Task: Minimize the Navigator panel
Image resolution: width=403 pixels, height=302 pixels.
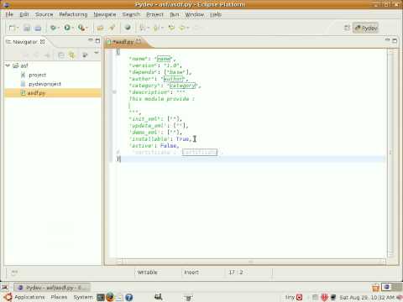Action: pos(91,40)
